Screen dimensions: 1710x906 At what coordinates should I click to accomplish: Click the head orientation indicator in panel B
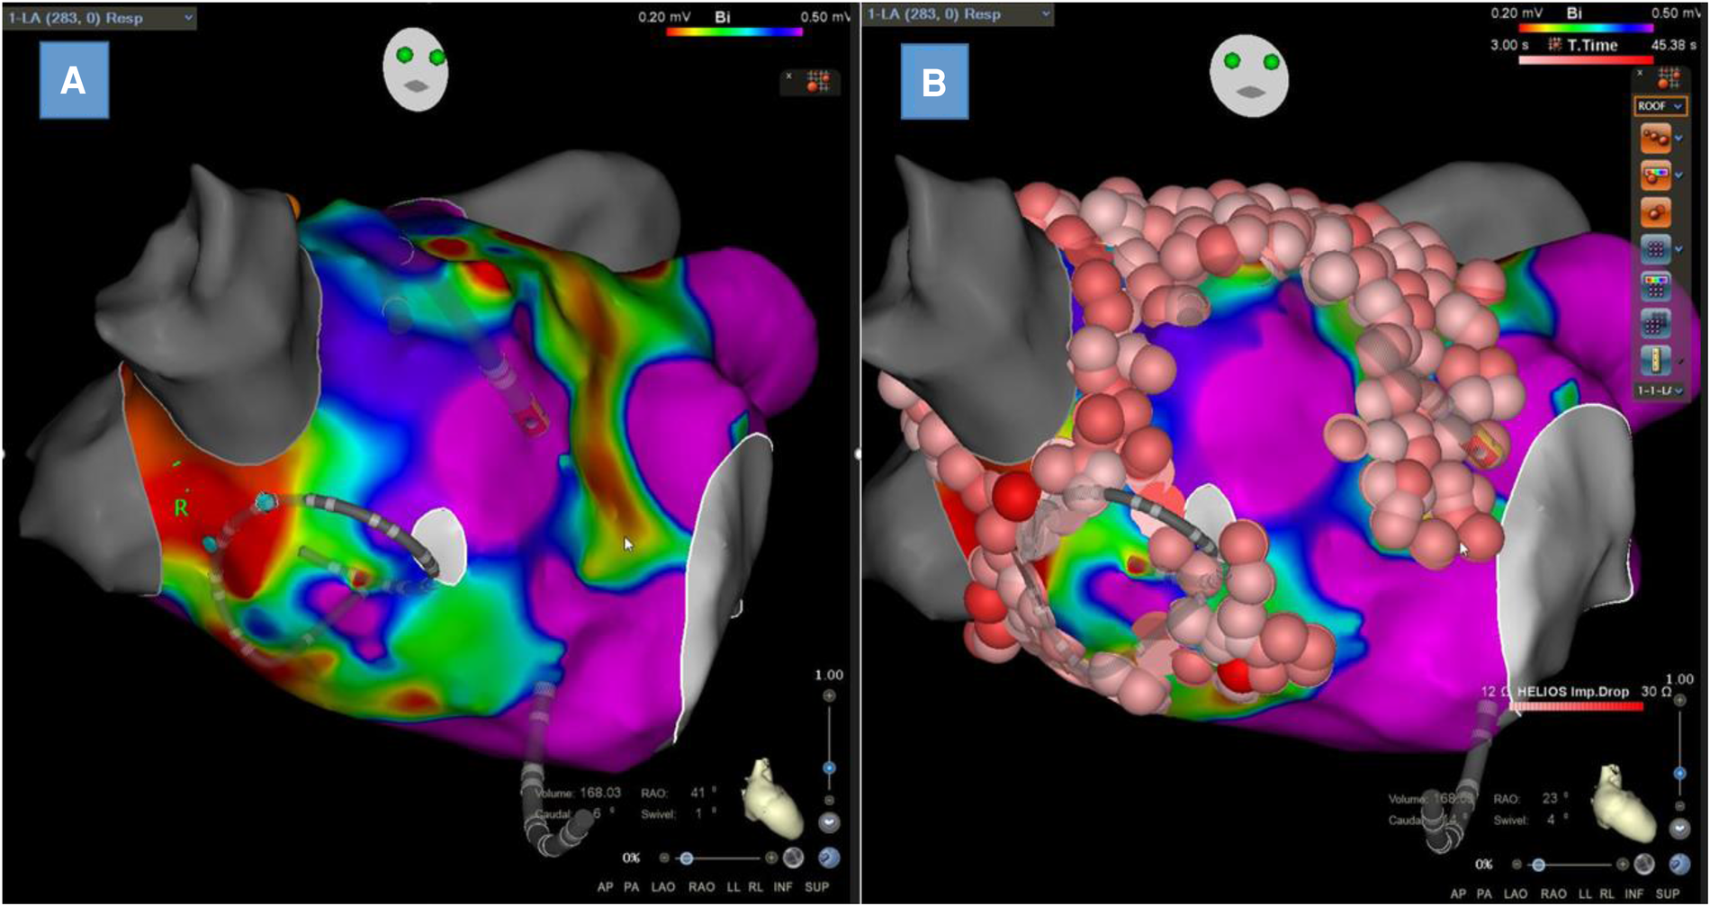[1249, 75]
